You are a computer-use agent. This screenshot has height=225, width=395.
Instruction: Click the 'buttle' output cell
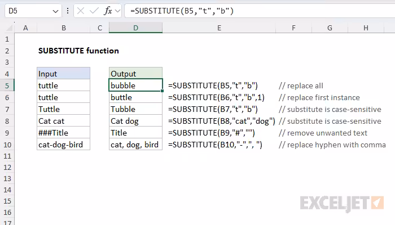tap(135, 97)
